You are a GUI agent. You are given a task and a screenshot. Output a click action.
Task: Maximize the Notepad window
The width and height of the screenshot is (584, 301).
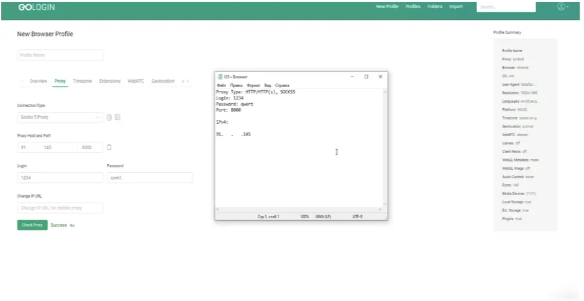point(366,76)
